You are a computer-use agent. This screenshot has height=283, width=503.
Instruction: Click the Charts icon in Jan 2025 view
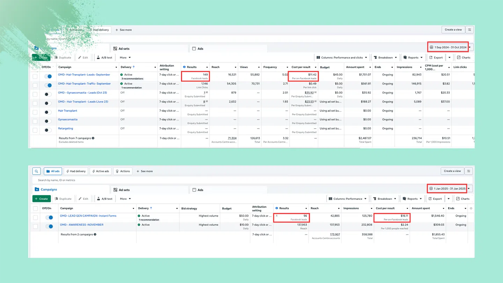coord(458,199)
